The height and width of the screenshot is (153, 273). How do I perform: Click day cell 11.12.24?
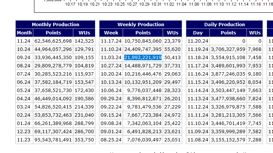tap(198, 107)
